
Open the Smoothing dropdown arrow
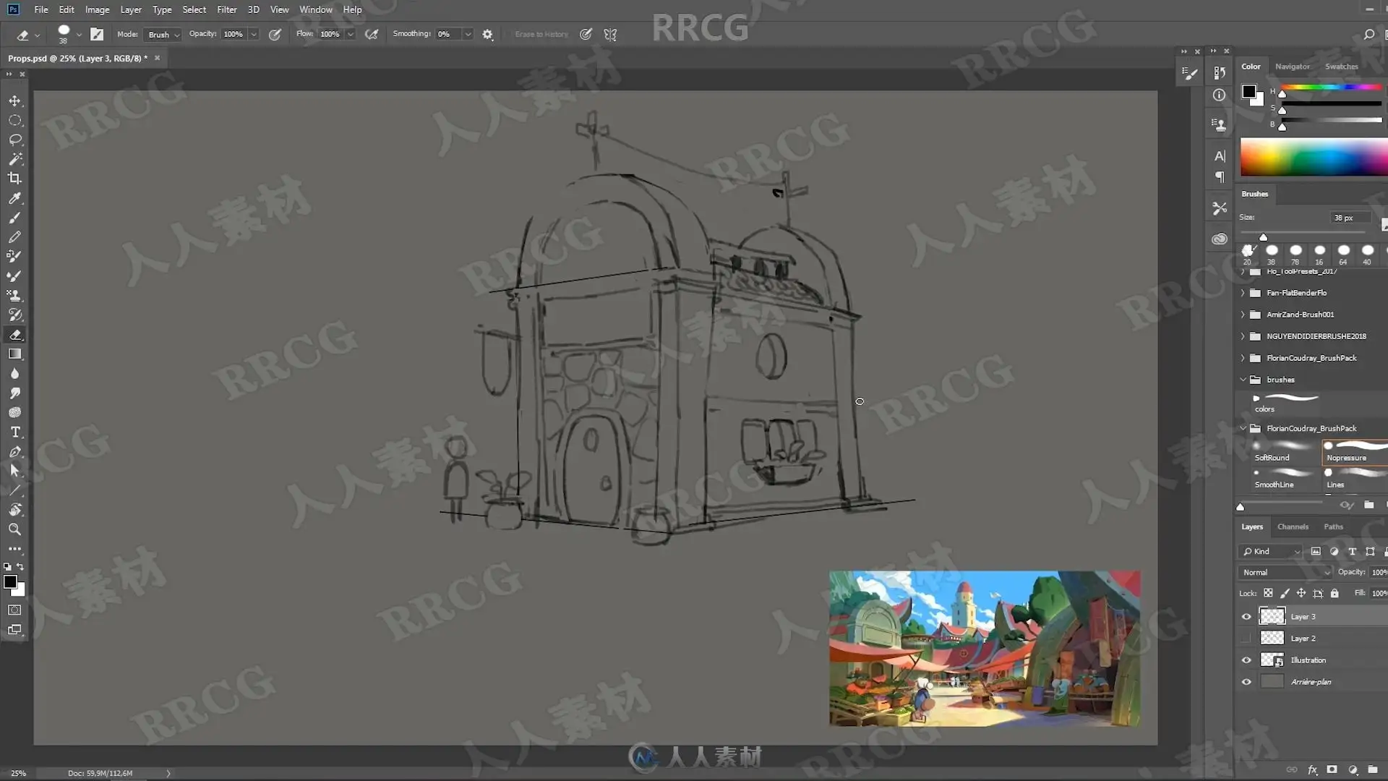468,34
